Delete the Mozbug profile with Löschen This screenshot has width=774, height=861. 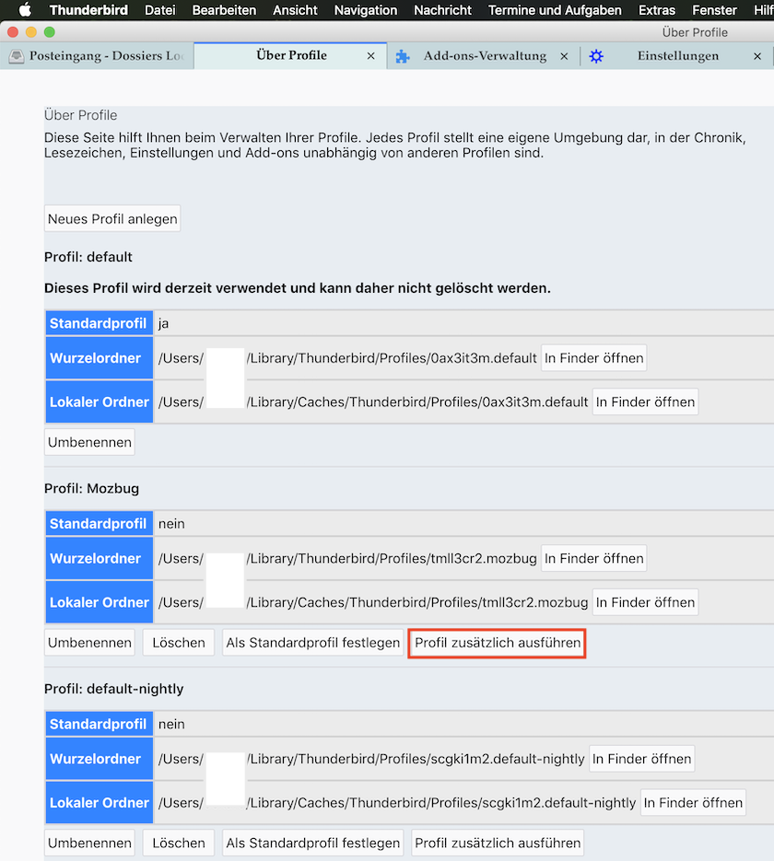click(x=179, y=643)
